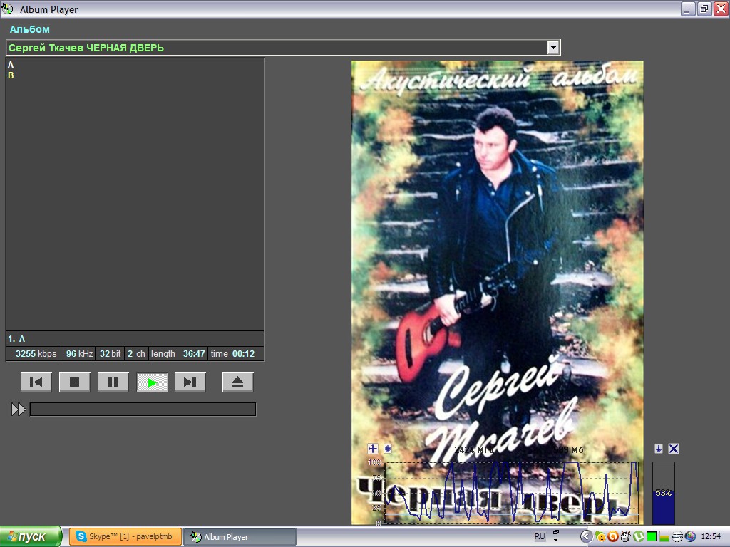Stop playback with the Stop button

point(74,382)
